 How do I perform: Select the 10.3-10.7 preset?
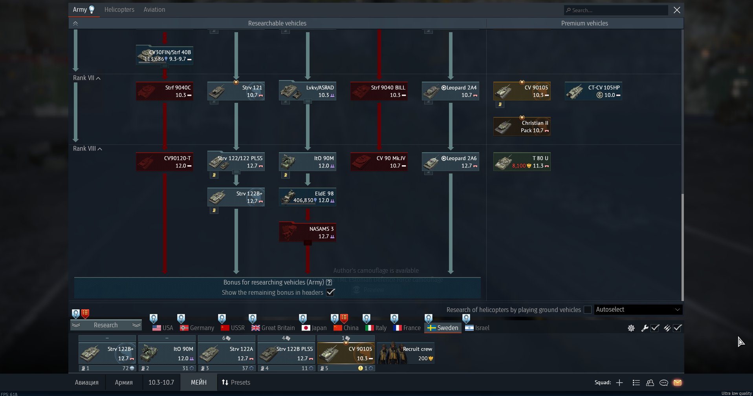161,383
